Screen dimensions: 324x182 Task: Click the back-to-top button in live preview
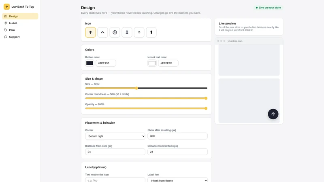click(x=273, y=114)
